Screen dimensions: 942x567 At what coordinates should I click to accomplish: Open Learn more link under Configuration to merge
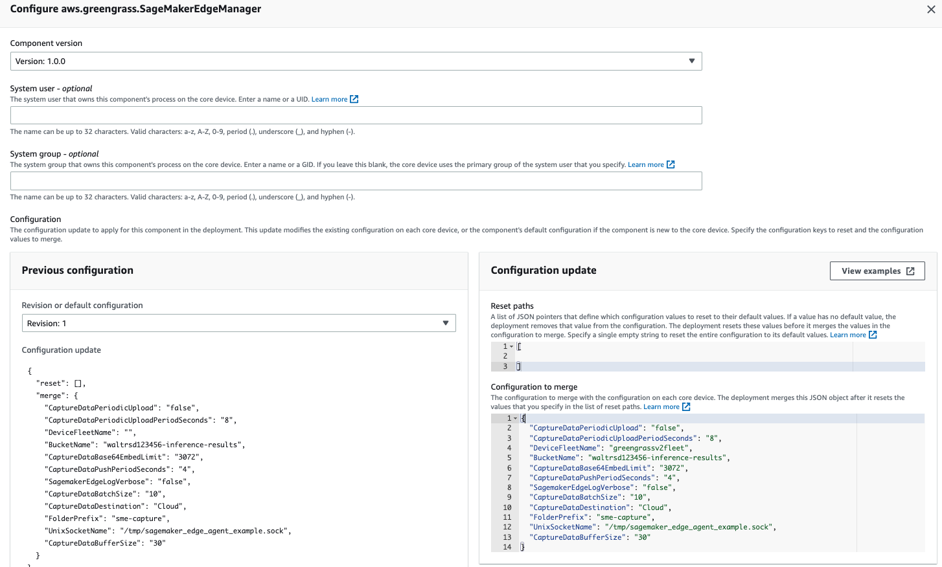(661, 406)
